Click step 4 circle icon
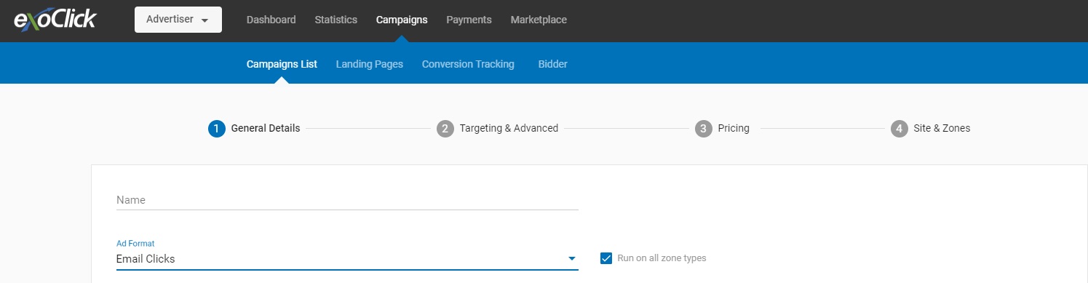1088x283 pixels. (x=900, y=129)
